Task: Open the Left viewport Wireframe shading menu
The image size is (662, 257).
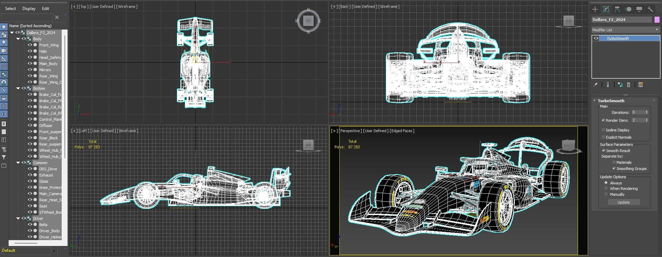Action: tap(128, 131)
